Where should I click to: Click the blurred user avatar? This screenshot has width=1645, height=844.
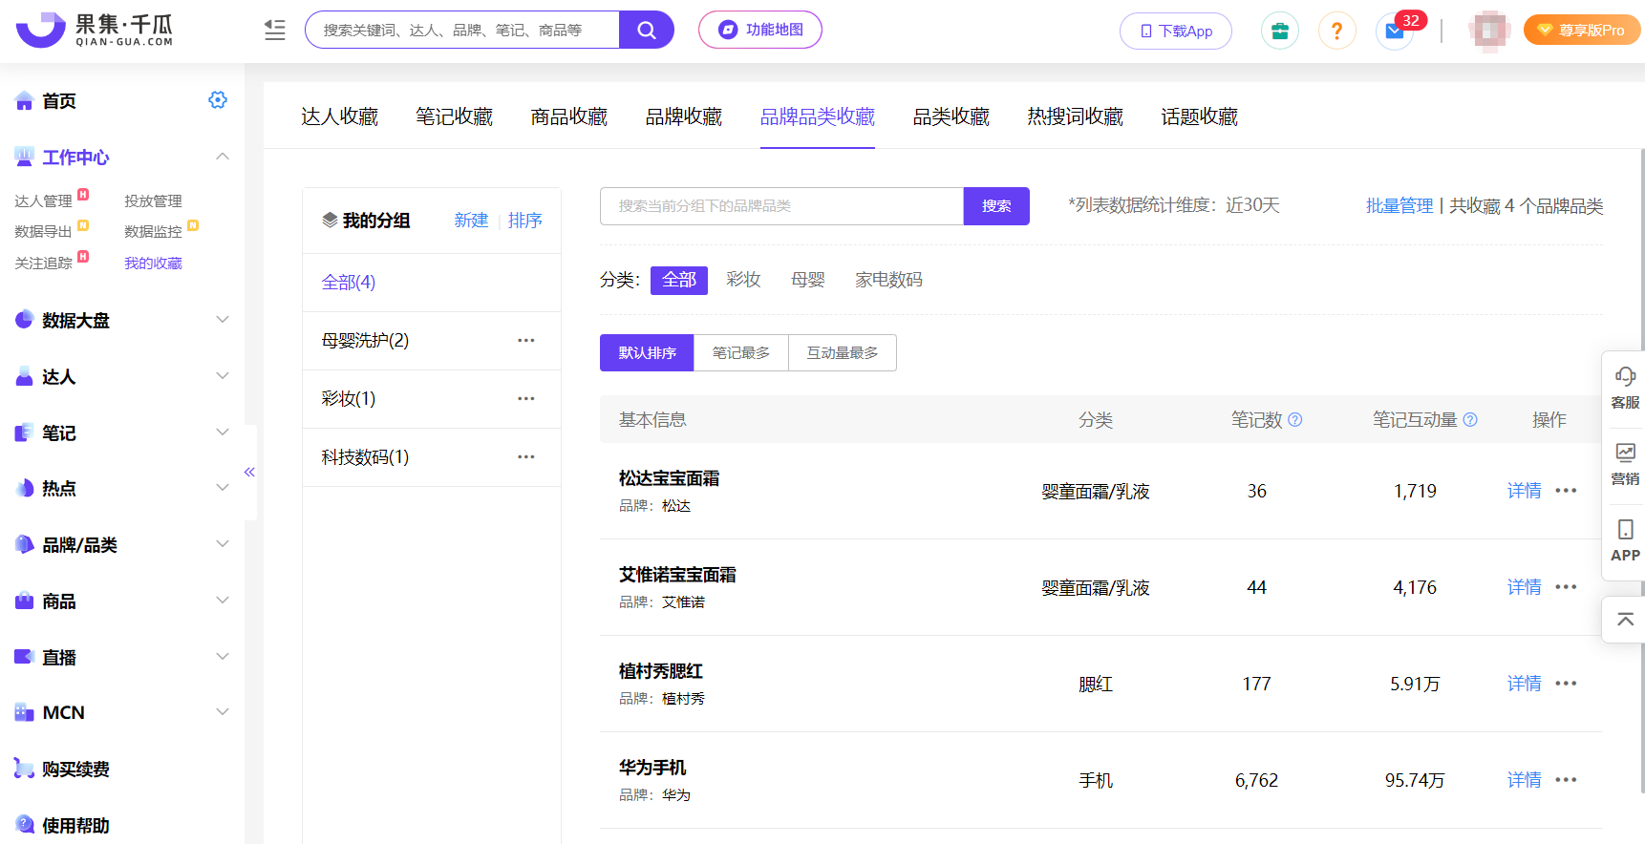tap(1490, 30)
